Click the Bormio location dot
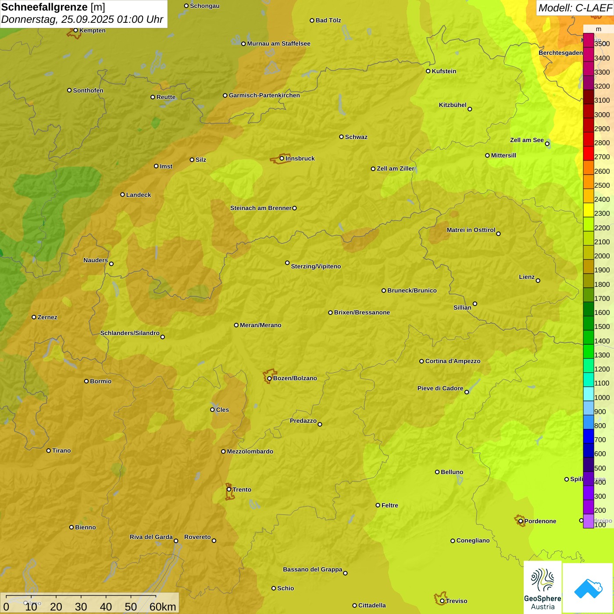Screen dimensions: 614x614 [x=86, y=381]
